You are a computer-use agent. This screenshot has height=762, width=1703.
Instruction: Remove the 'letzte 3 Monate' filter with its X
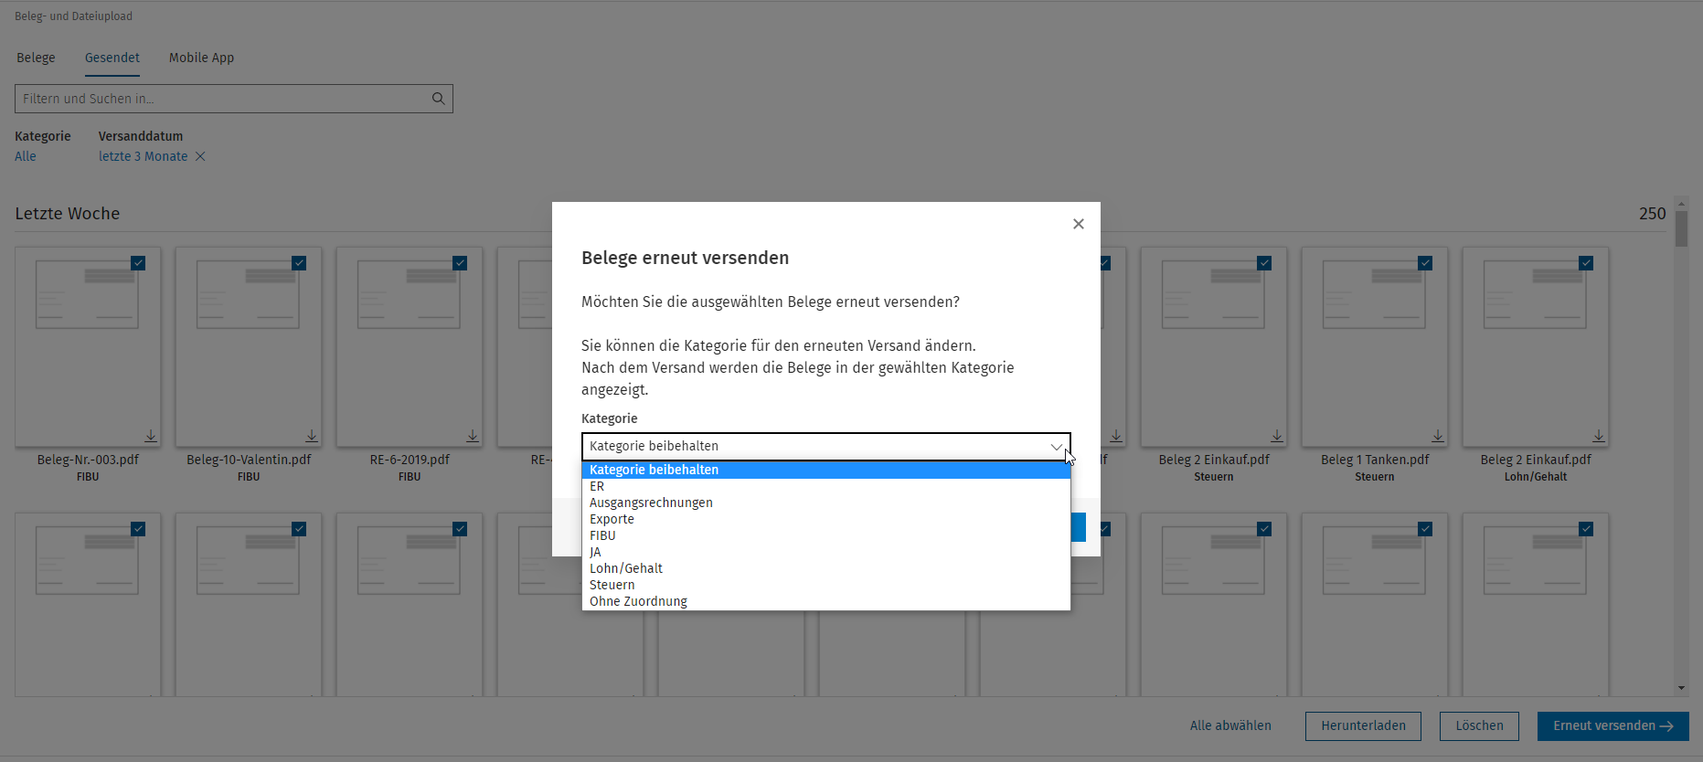tap(200, 156)
